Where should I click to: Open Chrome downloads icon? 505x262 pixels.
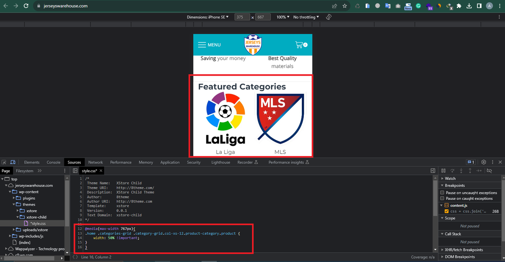469,6
